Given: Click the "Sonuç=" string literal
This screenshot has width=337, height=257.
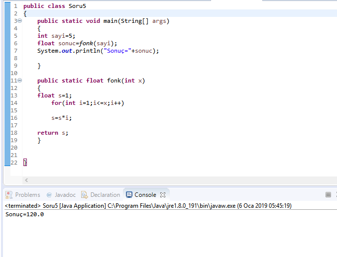Looking at the screenshot, I should tap(117, 51).
